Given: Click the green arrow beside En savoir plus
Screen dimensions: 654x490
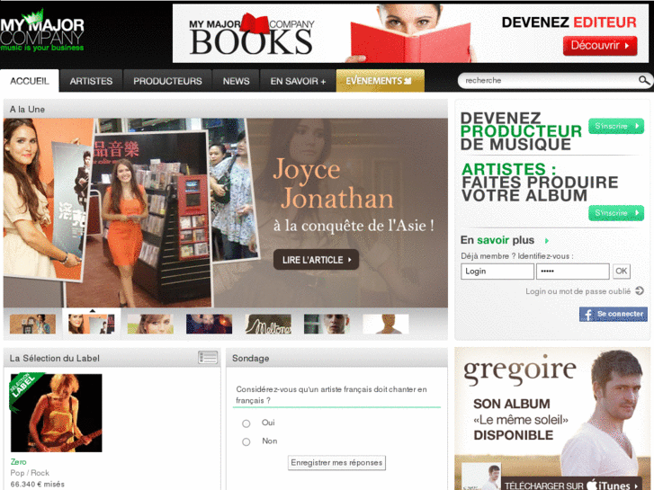Looking at the screenshot, I should 547,241.
